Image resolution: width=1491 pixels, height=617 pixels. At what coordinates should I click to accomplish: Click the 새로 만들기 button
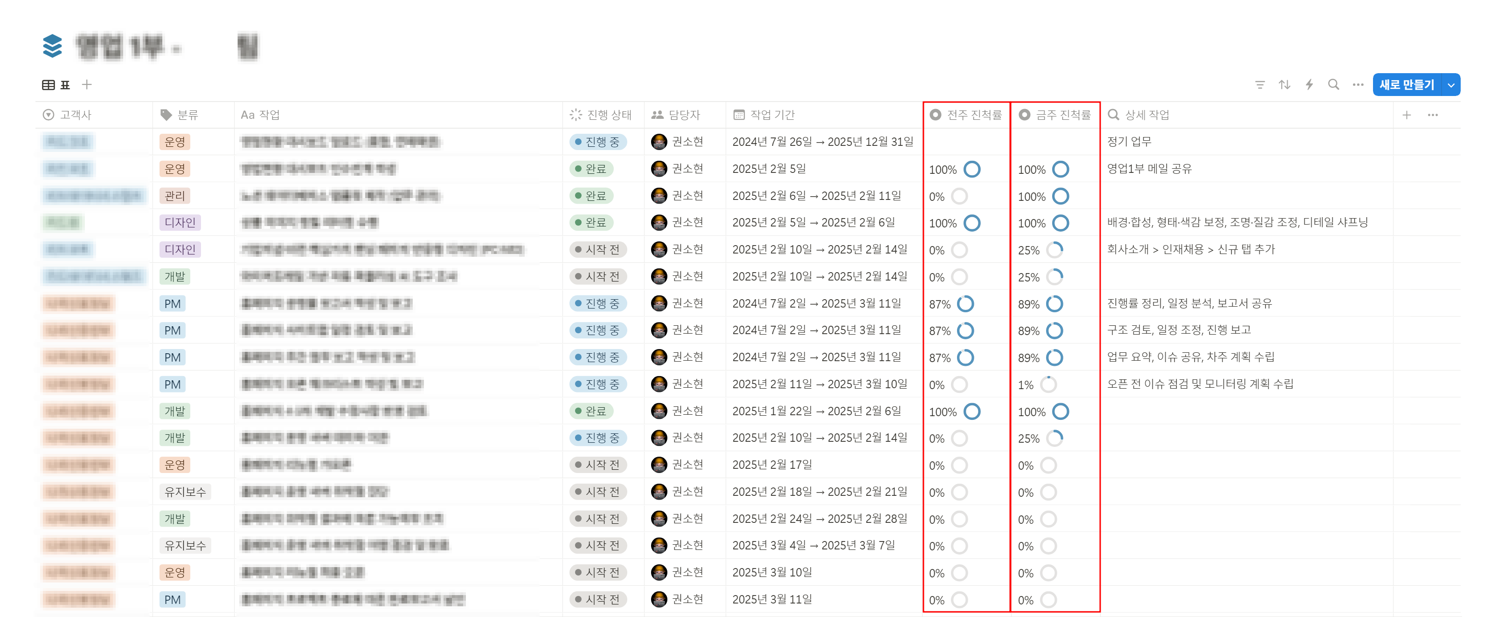click(1407, 85)
